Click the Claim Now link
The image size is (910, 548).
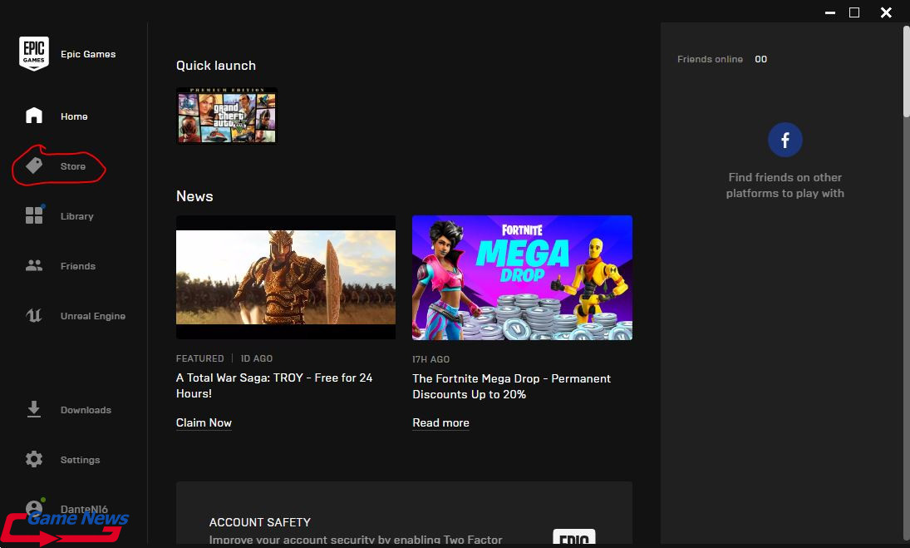click(204, 422)
